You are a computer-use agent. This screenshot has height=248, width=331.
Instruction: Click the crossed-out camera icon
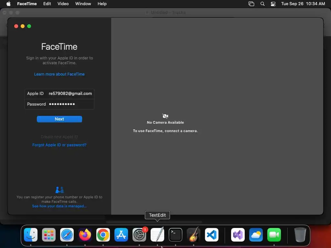pos(165,116)
